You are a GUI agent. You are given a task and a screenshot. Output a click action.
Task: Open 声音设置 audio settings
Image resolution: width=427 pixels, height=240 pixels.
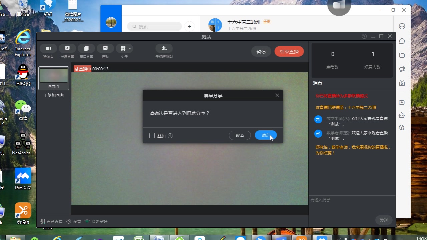(x=51, y=221)
